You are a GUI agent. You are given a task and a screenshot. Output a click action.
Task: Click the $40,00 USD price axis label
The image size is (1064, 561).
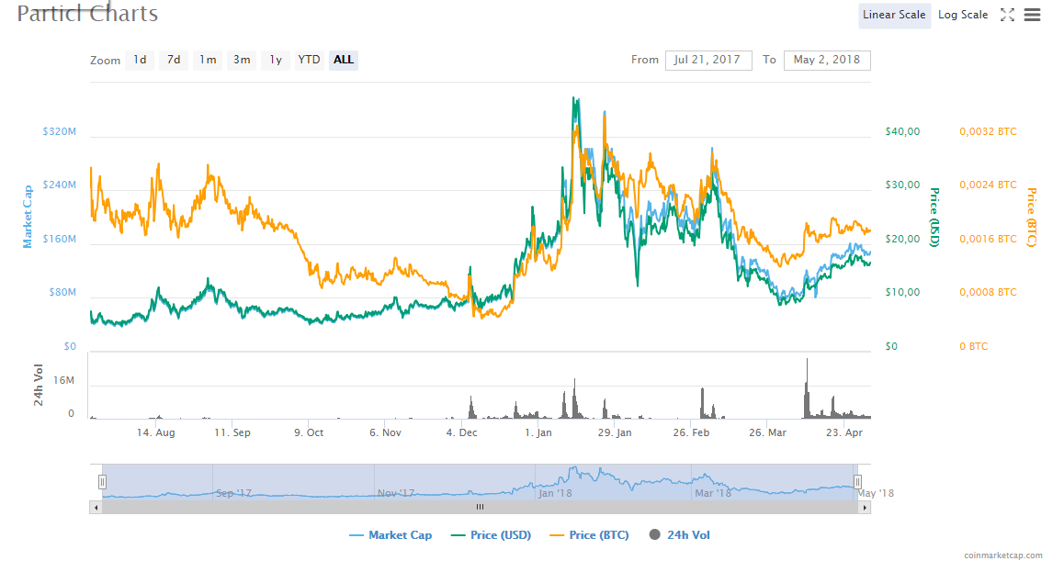(x=902, y=131)
